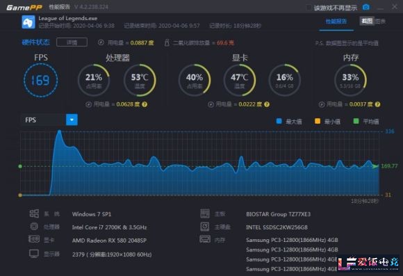This screenshot has height=276, width=403.
Task: Click the CO2 emission bottle icon
Action: 167,42
